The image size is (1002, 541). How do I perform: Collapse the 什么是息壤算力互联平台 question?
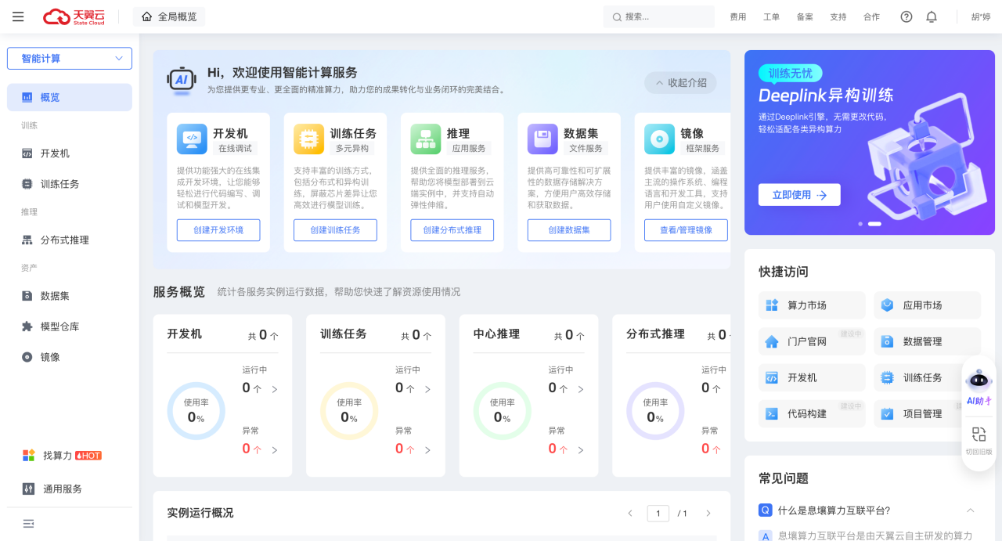pos(970,510)
